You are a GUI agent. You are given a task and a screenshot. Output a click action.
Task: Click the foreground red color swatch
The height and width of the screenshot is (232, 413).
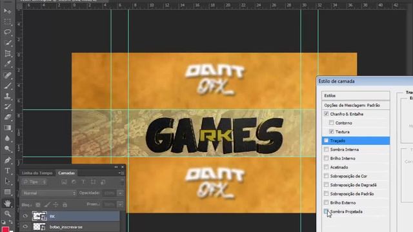(x=5, y=229)
